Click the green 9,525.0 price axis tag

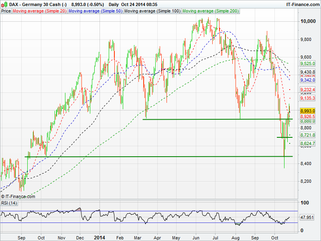point(308,63)
